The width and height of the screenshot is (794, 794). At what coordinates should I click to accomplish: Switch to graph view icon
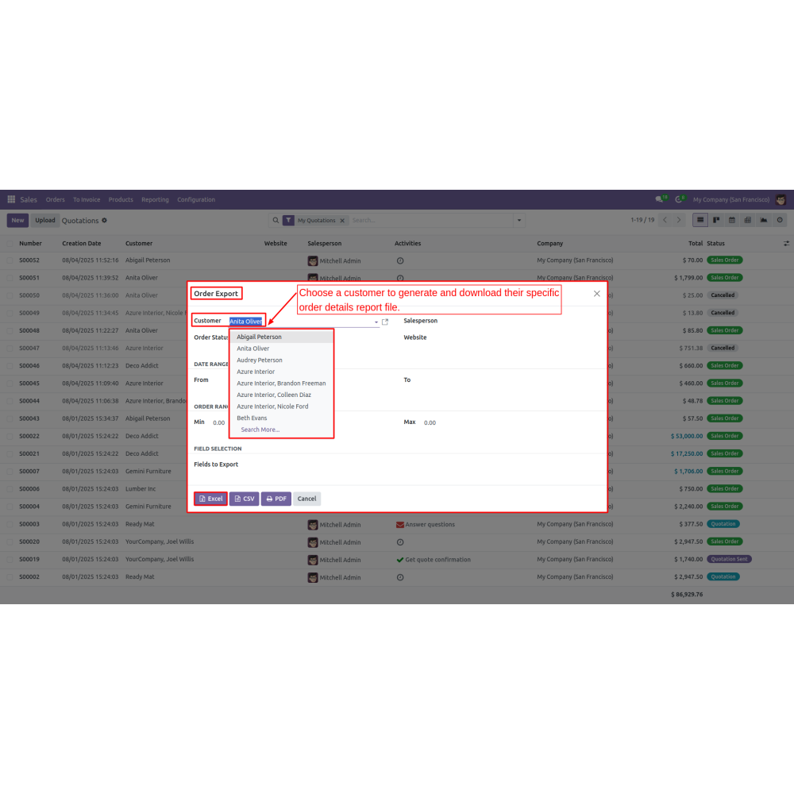763,220
